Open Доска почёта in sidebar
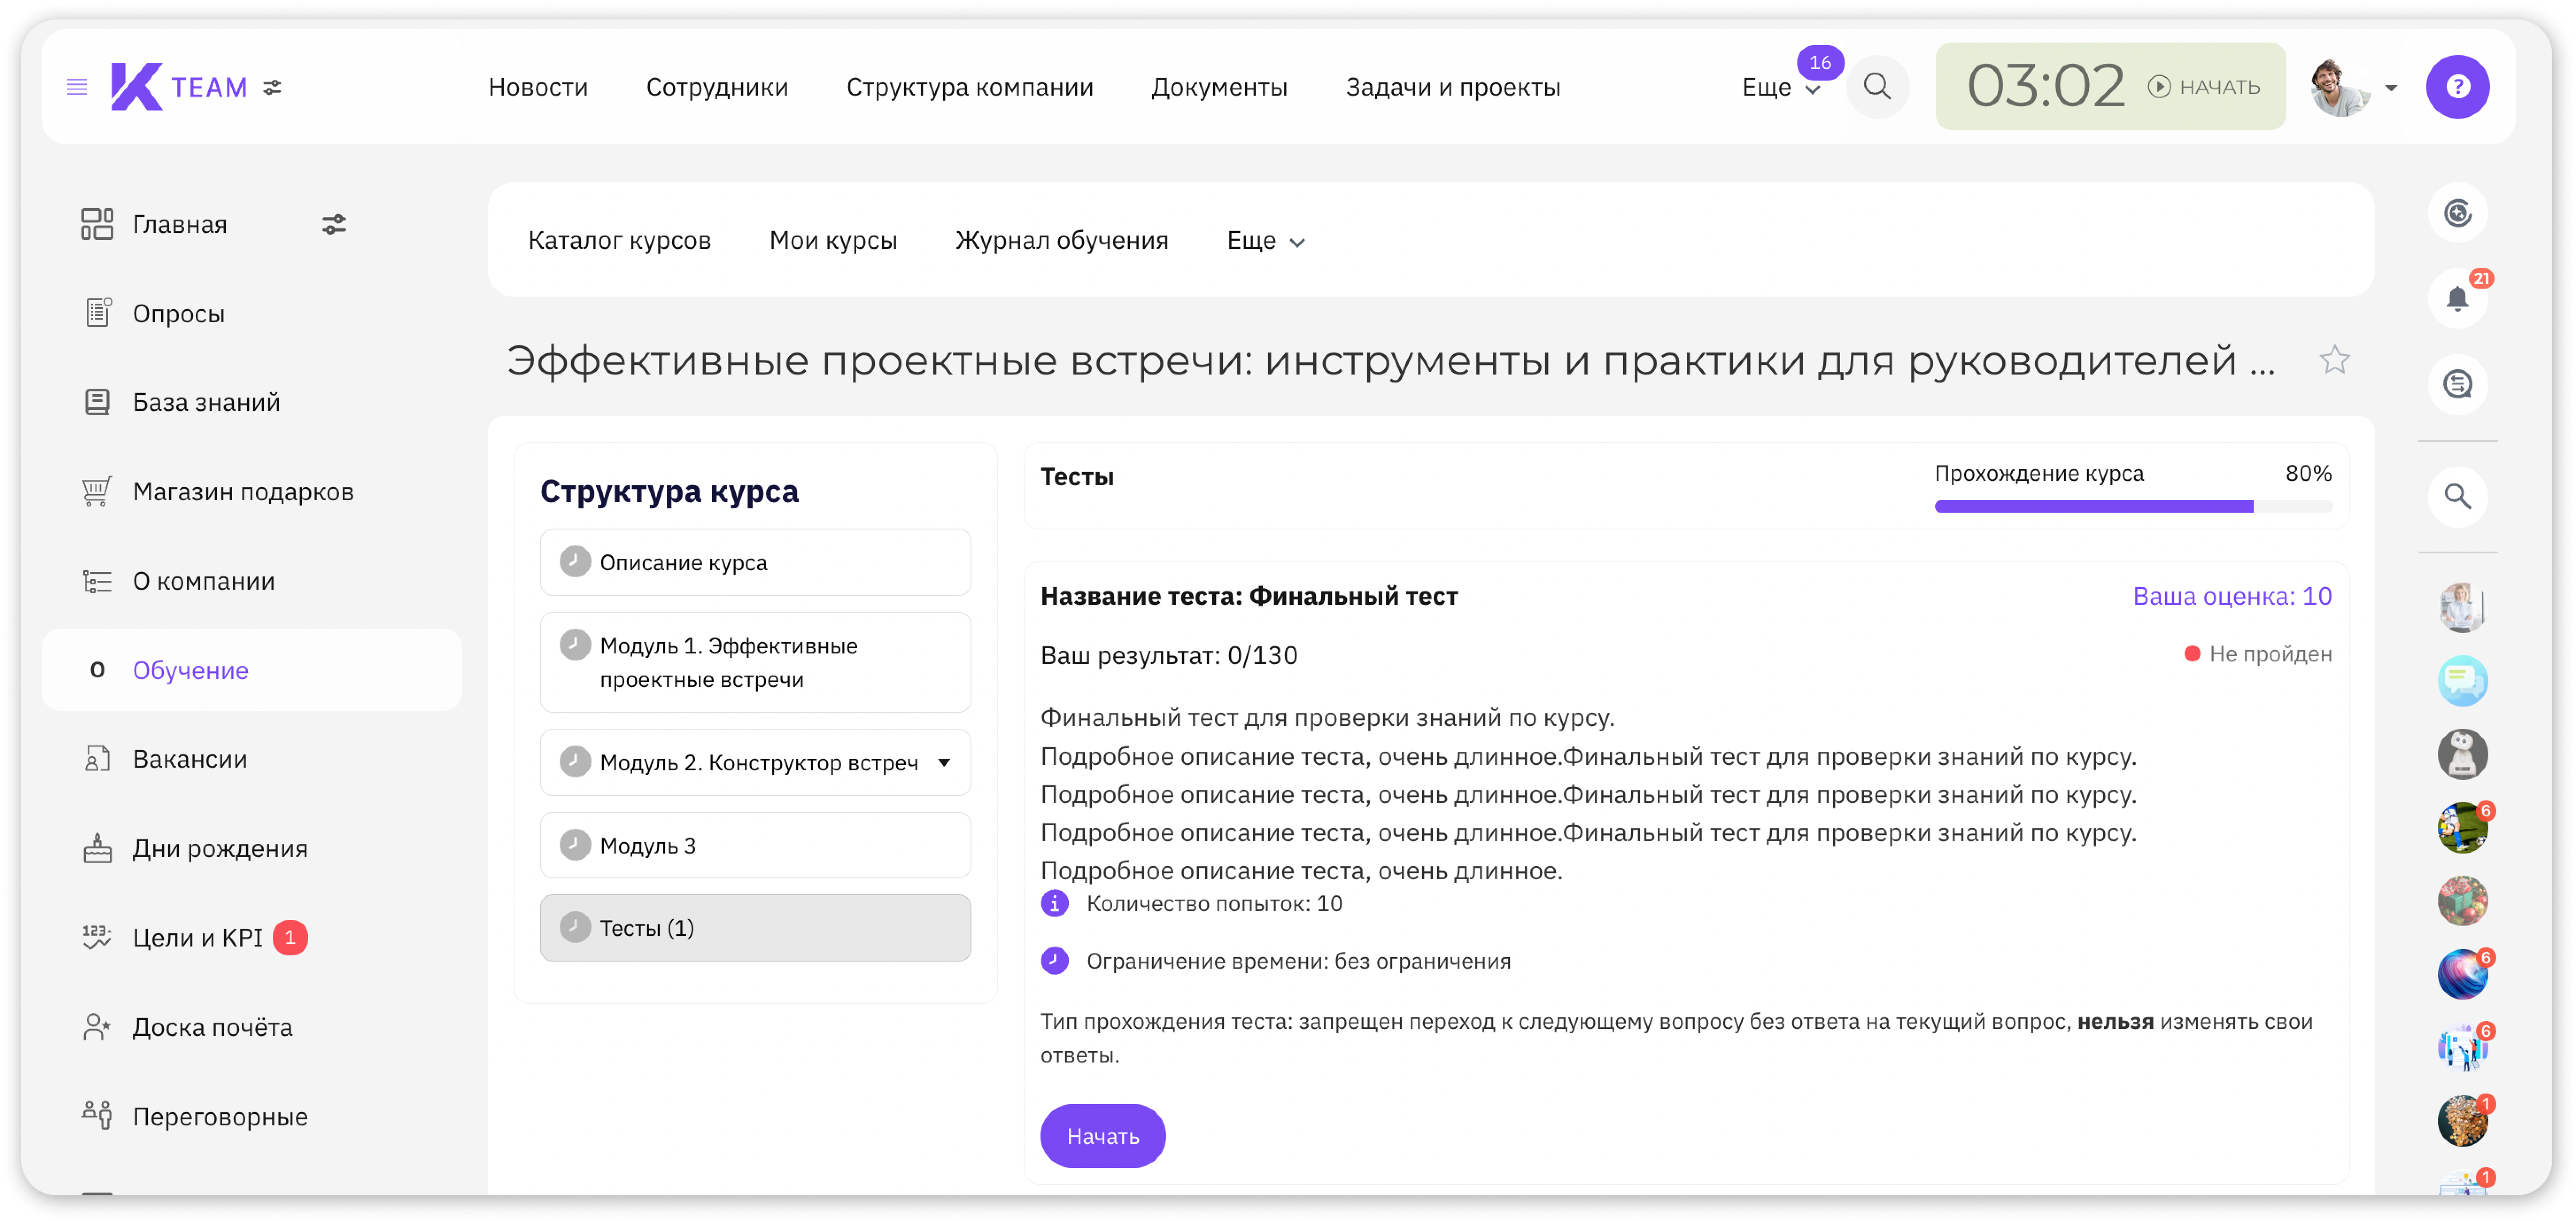 point(212,1027)
